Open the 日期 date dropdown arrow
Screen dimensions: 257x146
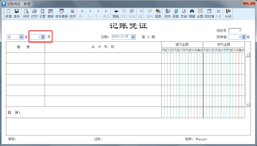pos(133,37)
